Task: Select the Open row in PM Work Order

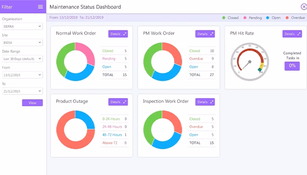Action: point(202,66)
